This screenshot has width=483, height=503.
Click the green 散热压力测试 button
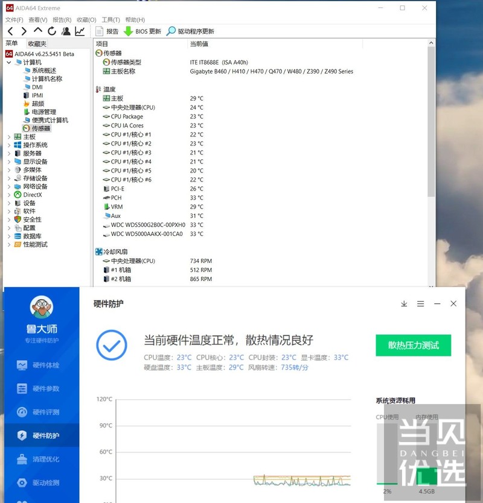coord(413,346)
